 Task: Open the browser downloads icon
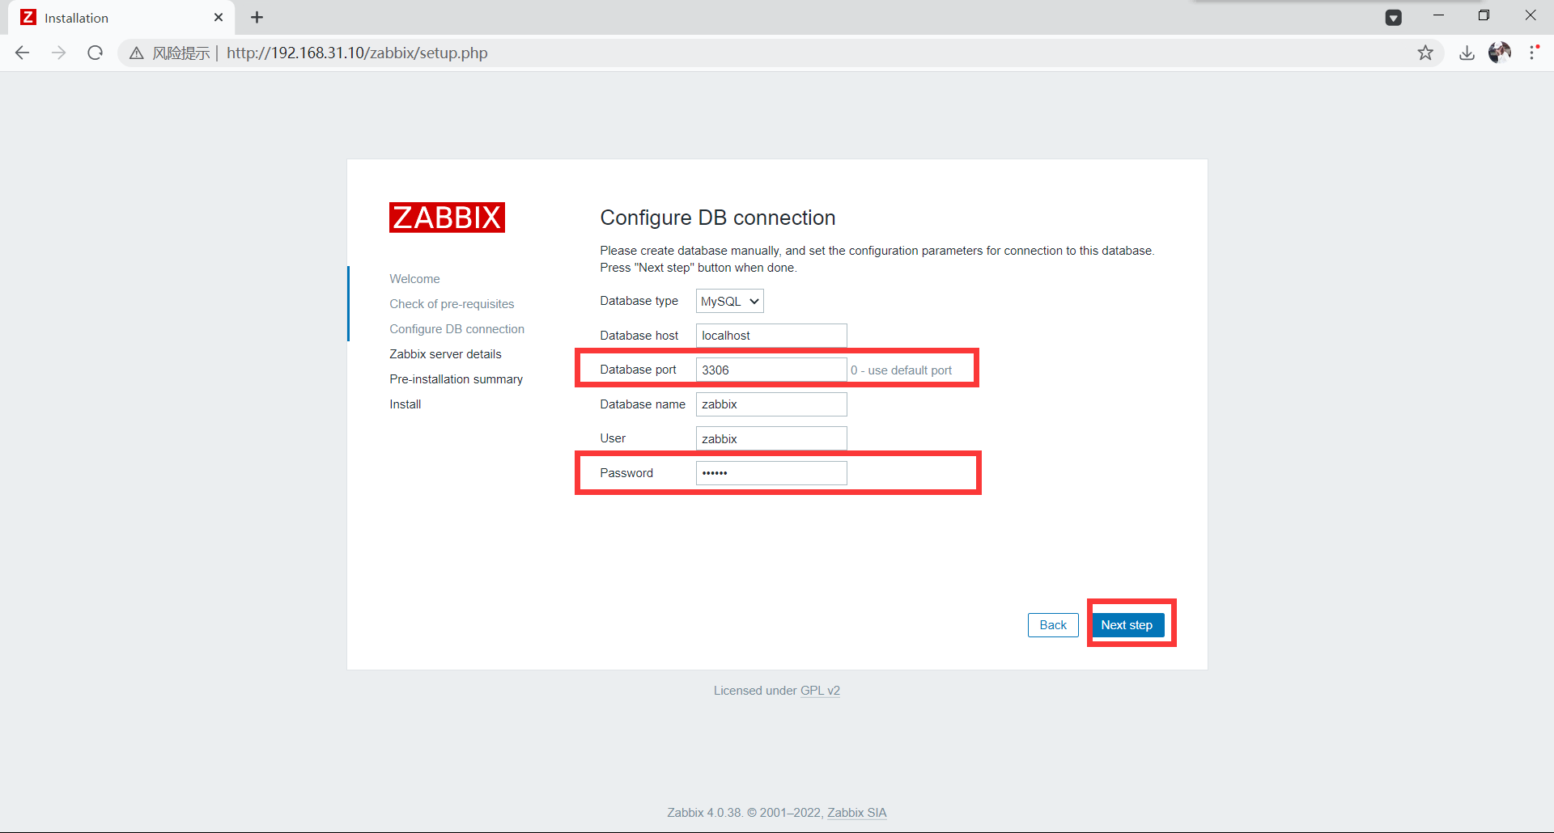[x=1467, y=53]
